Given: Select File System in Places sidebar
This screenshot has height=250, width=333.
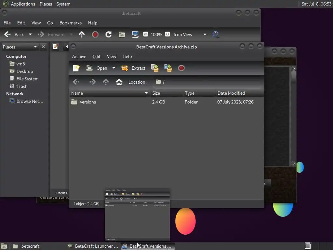Looking at the screenshot, I should point(24,79).
